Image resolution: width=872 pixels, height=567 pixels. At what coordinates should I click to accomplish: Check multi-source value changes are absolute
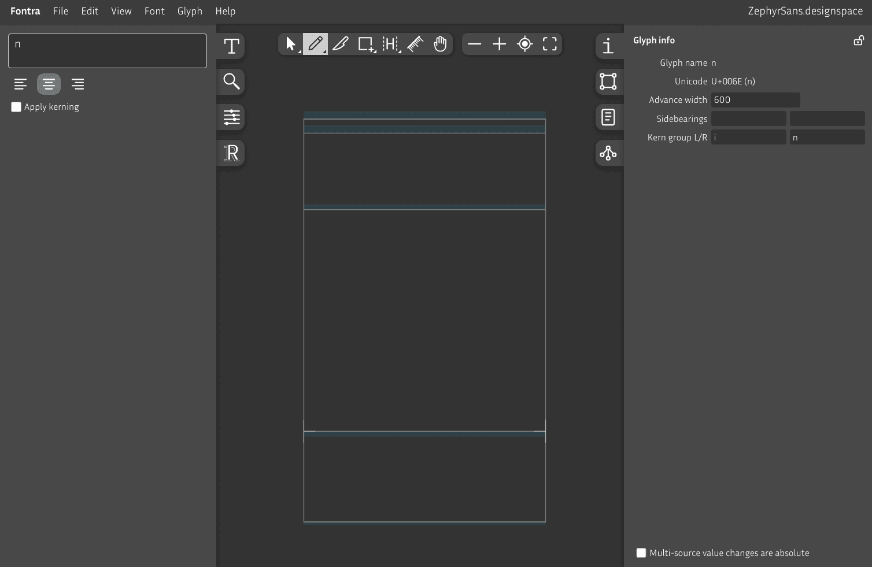pyautogui.click(x=641, y=553)
